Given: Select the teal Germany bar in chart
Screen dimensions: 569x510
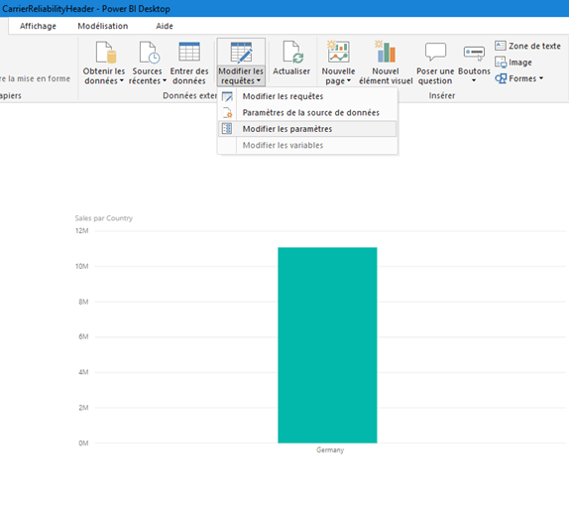Looking at the screenshot, I should [327, 345].
